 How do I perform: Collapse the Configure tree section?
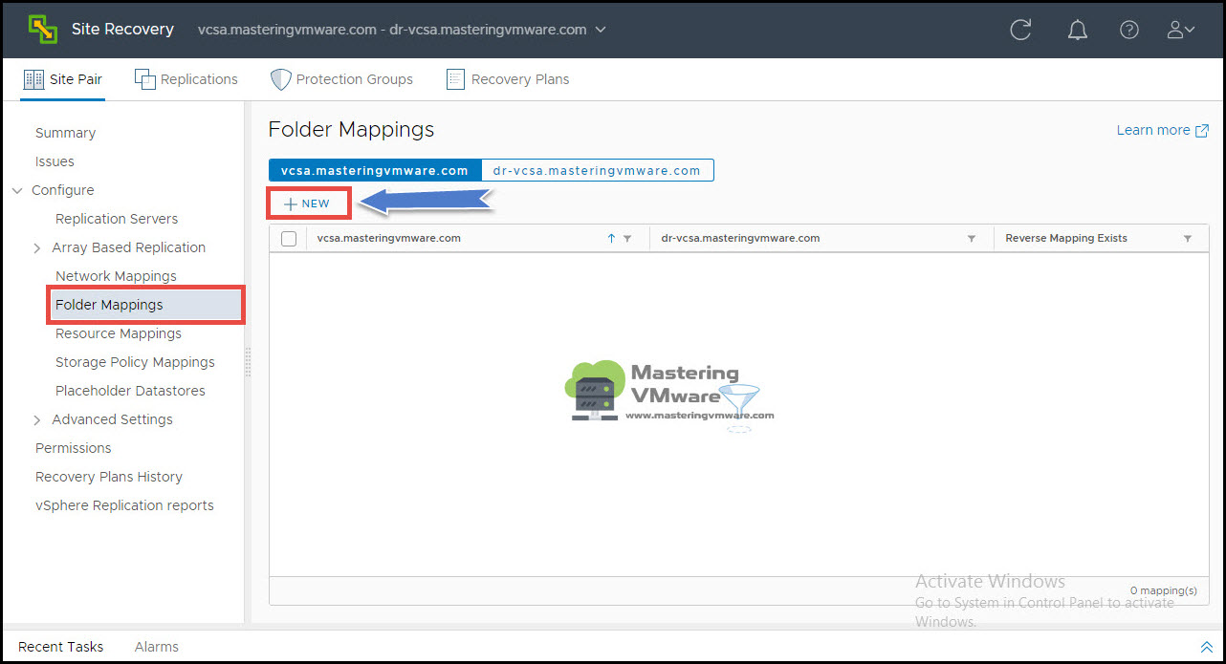[x=17, y=191]
